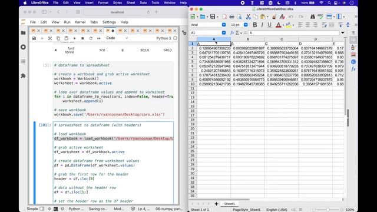Open Jupyter Settings menu
The height and width of the screenshot is (212, 377).
click(x=109, y=22)
